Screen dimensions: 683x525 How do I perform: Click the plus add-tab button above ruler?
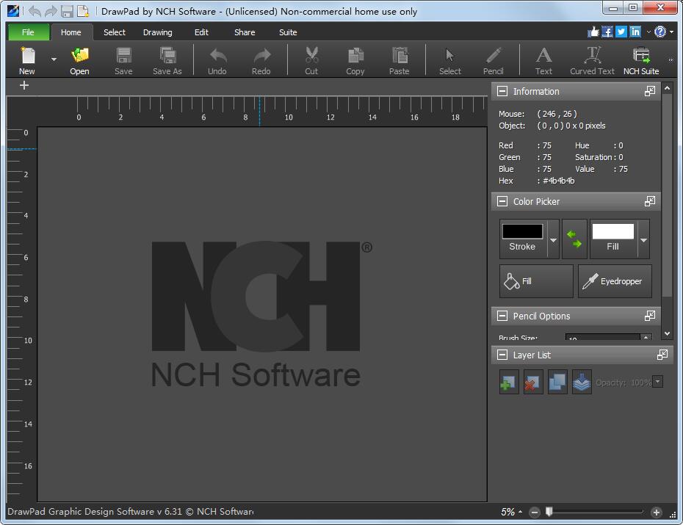coord(24,85)
